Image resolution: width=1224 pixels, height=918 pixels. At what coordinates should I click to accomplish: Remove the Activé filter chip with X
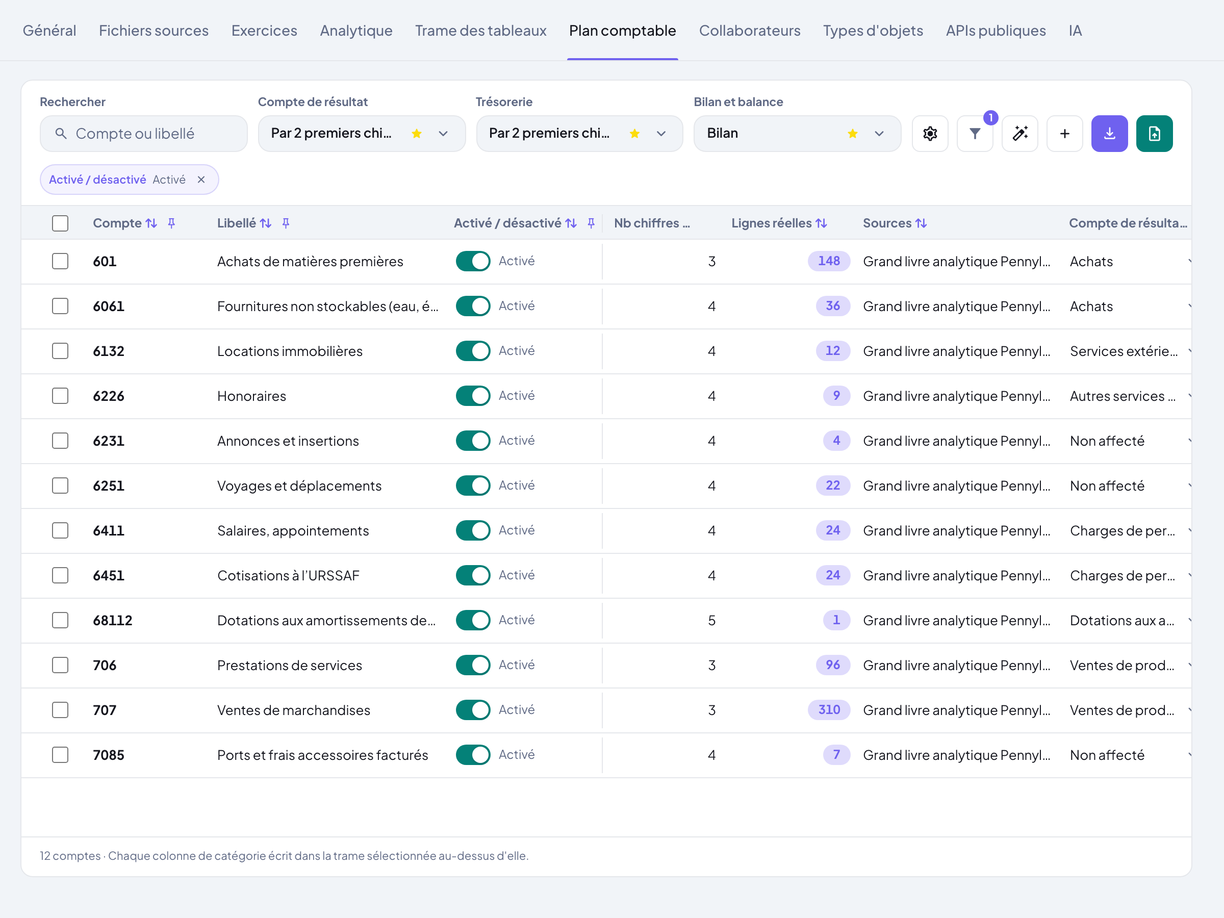(201, 180)
